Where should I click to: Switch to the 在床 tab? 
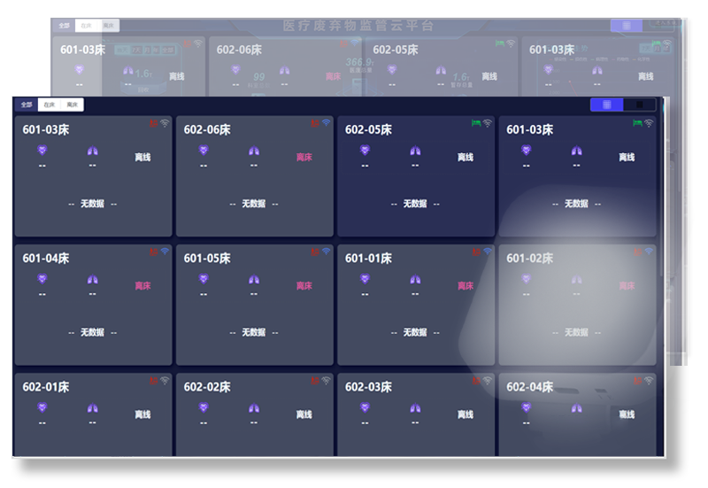tap(49, 105)
